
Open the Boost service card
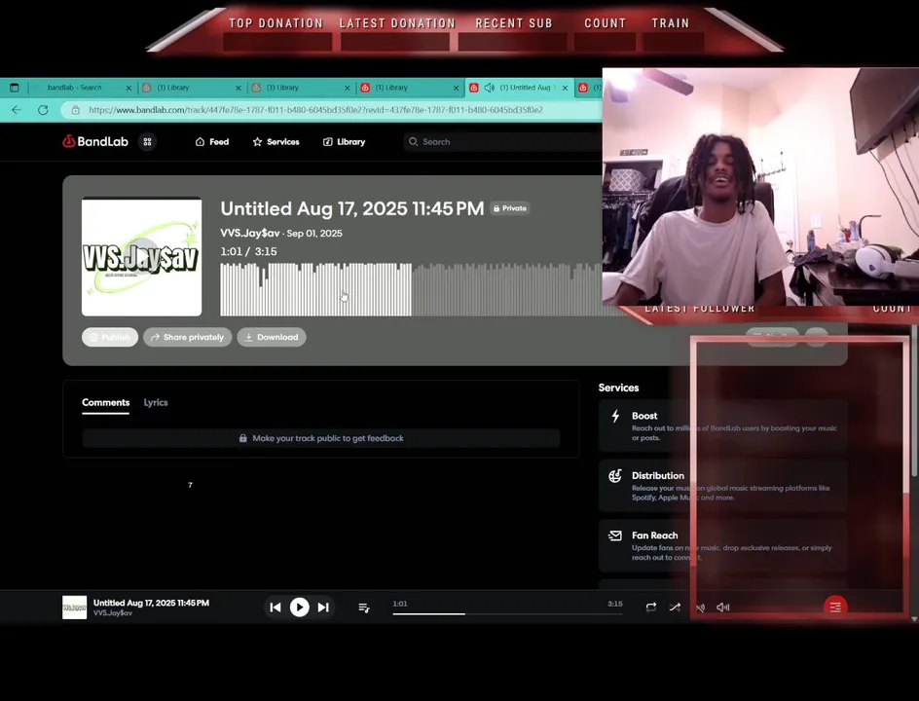723,425
